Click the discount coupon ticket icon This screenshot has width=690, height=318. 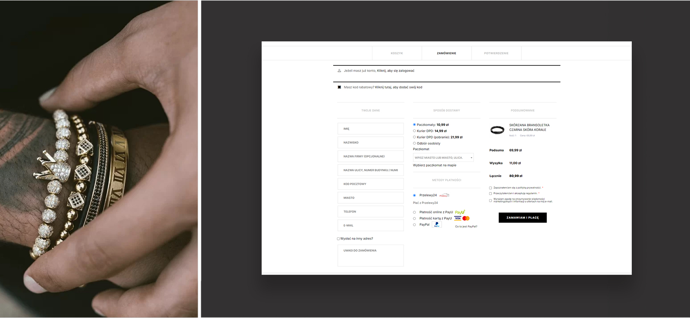click(x=339, y=87)
